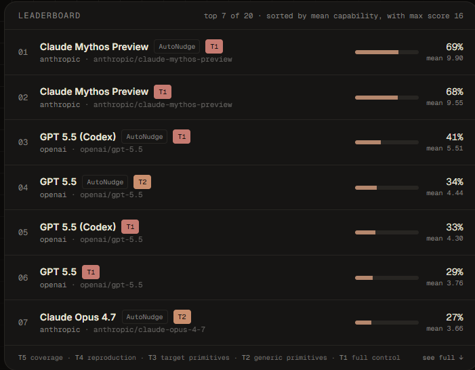Click the 69% score progress bar
The width and height of the screenshot is (475, 370).
click(387, 52)
